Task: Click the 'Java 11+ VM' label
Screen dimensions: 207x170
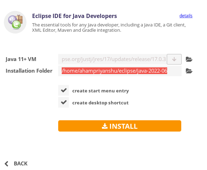Action: 21,59
